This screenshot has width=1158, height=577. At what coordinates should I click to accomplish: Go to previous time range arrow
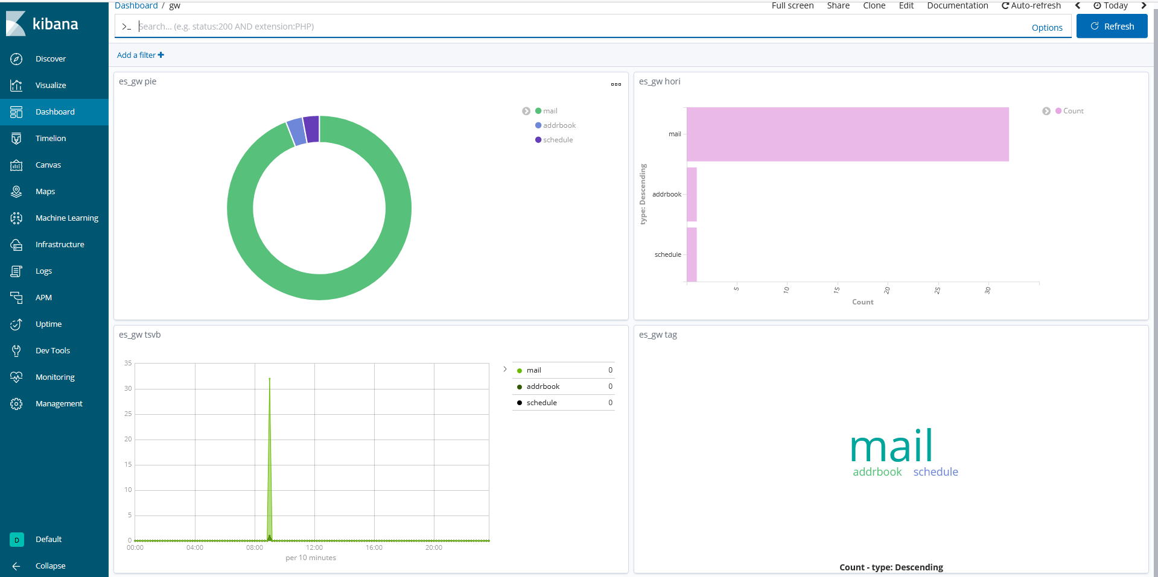1078,5
